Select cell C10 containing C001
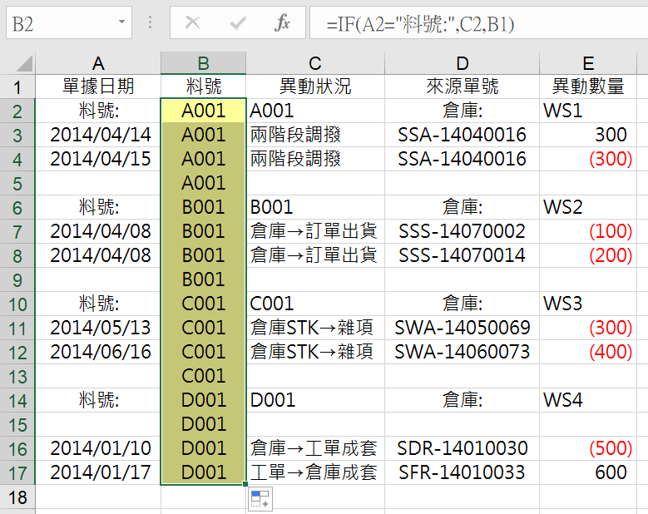The image size is (648, 514). (x=315, y=304)
